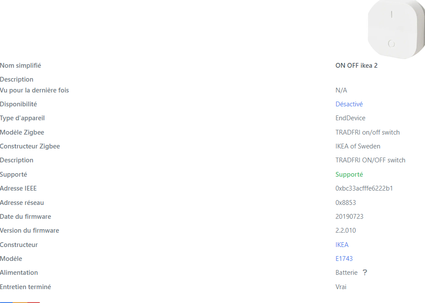The width and height of the screenshot is (425, 303).
Task: Open the Désactivé availability link
Action: click(x=349, y=104)
